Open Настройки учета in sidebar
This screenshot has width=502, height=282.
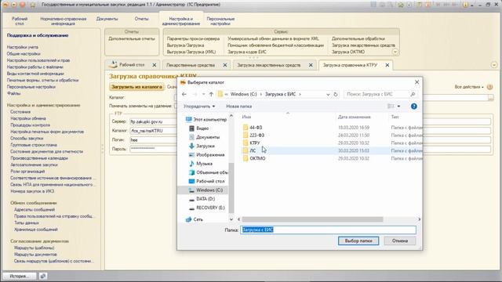tap(23, 47)
